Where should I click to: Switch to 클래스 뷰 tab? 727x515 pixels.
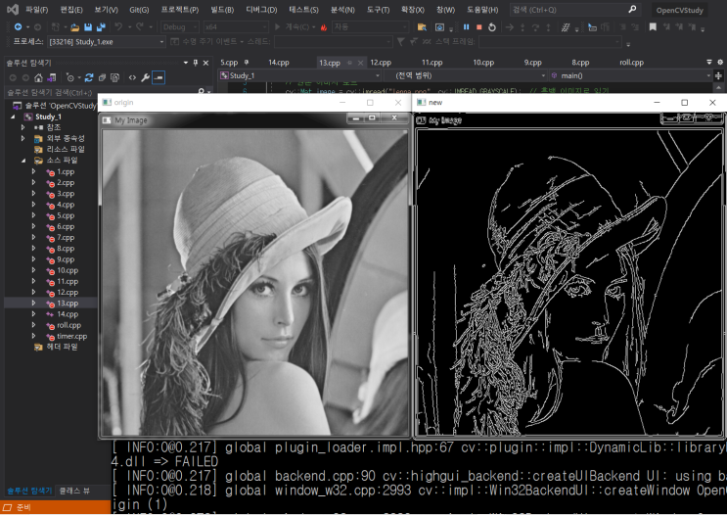coord(74,491)
